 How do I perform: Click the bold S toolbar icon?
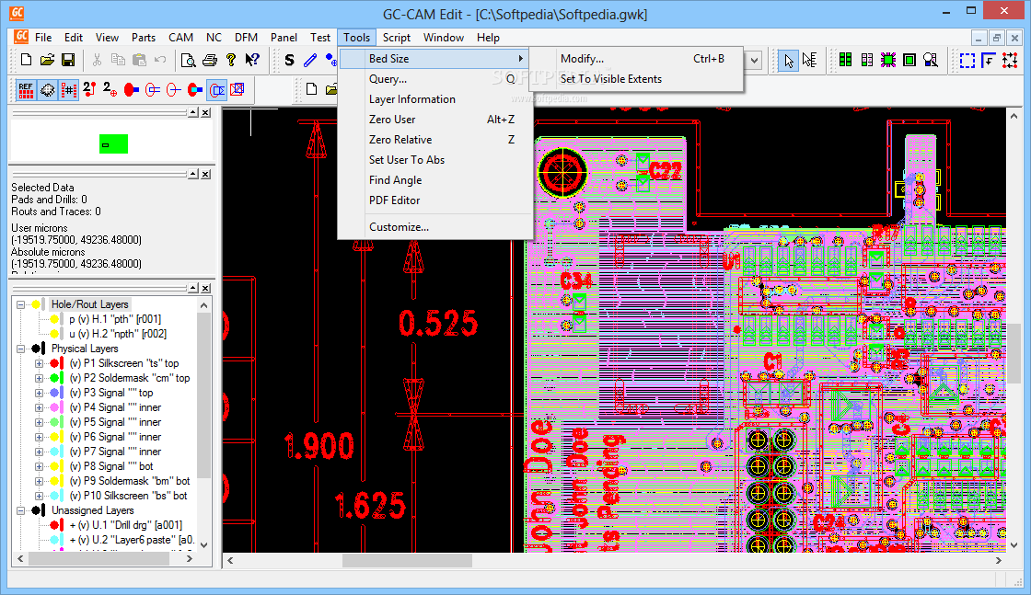tap(289, 61)
